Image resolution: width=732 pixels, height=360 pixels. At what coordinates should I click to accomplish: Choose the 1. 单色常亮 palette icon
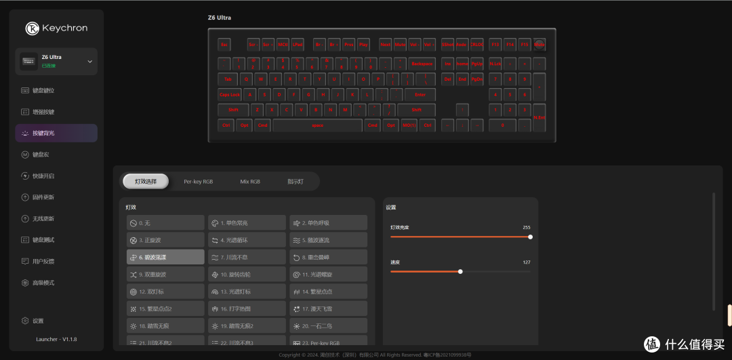[x=215, y=223]
